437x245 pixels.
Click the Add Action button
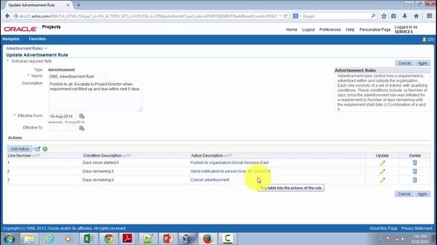point(20,149)
